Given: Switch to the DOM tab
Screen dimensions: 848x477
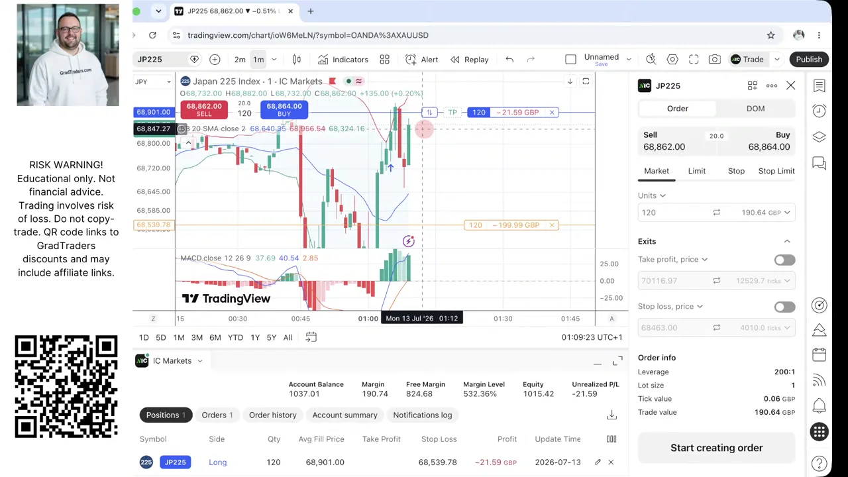Looking at the screenshot, I should point(755,109).
